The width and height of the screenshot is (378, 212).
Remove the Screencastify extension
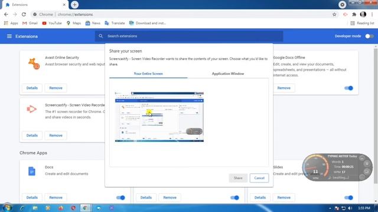(56, 135)
